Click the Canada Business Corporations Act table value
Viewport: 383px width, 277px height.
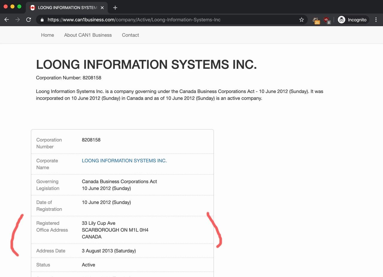click(x=119, y=181)
